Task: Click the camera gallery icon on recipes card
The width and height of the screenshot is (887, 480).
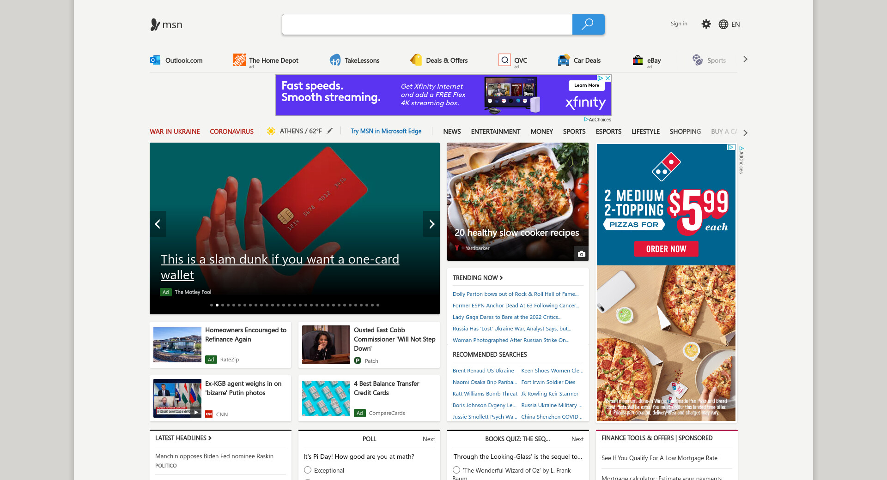Action: click(x=581, y=254)
